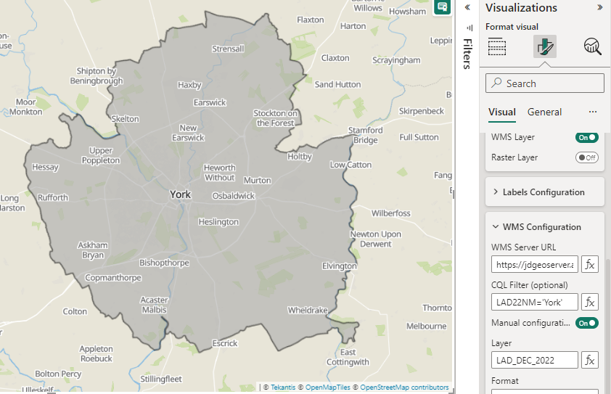Click the format Search box
611x394 pixels.
(544, 83)
